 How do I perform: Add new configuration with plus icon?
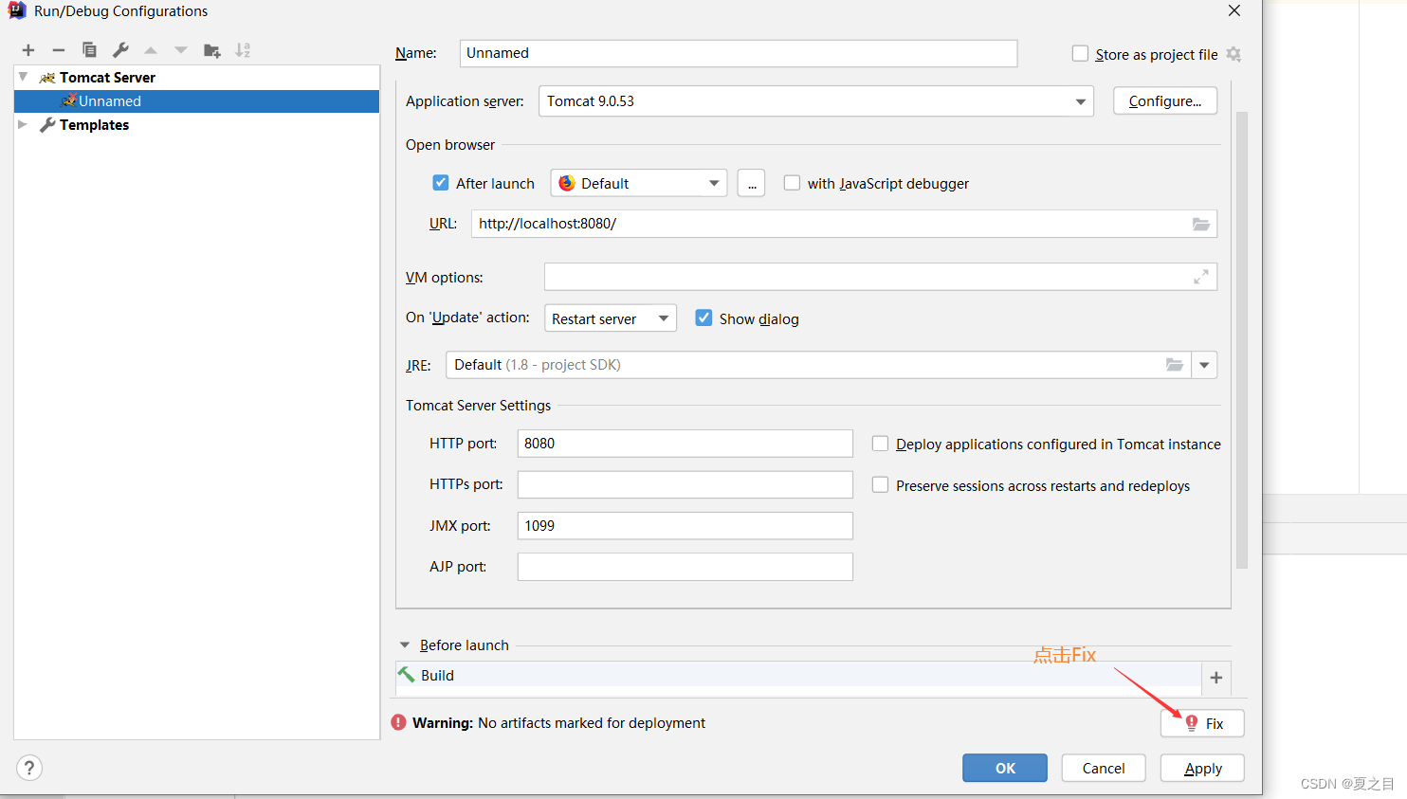pos(28,50)
